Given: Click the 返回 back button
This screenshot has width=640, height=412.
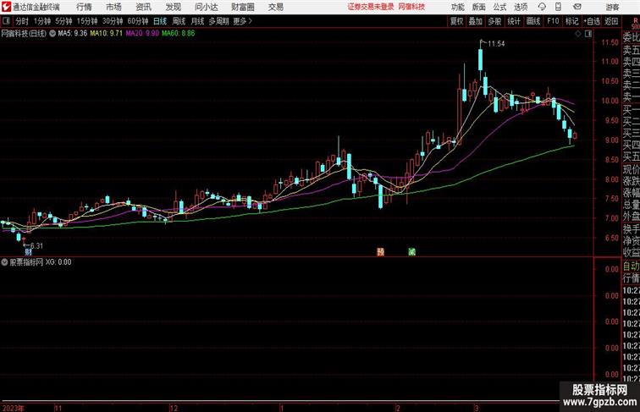Looking at the screenshot, I should click(611, 21).
